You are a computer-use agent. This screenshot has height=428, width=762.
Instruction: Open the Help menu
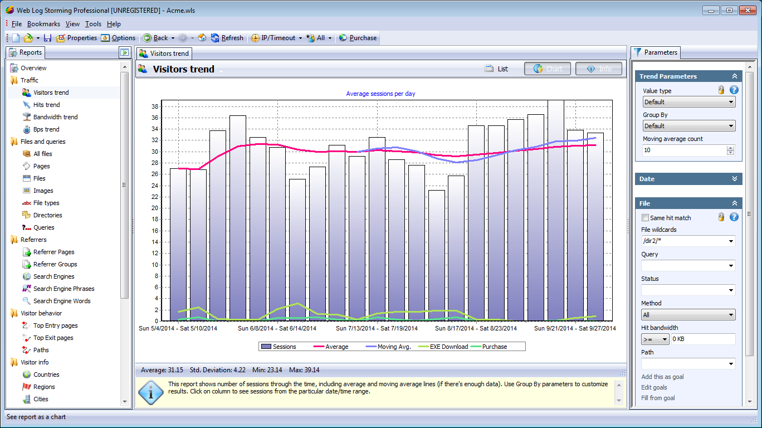[114, 24]
